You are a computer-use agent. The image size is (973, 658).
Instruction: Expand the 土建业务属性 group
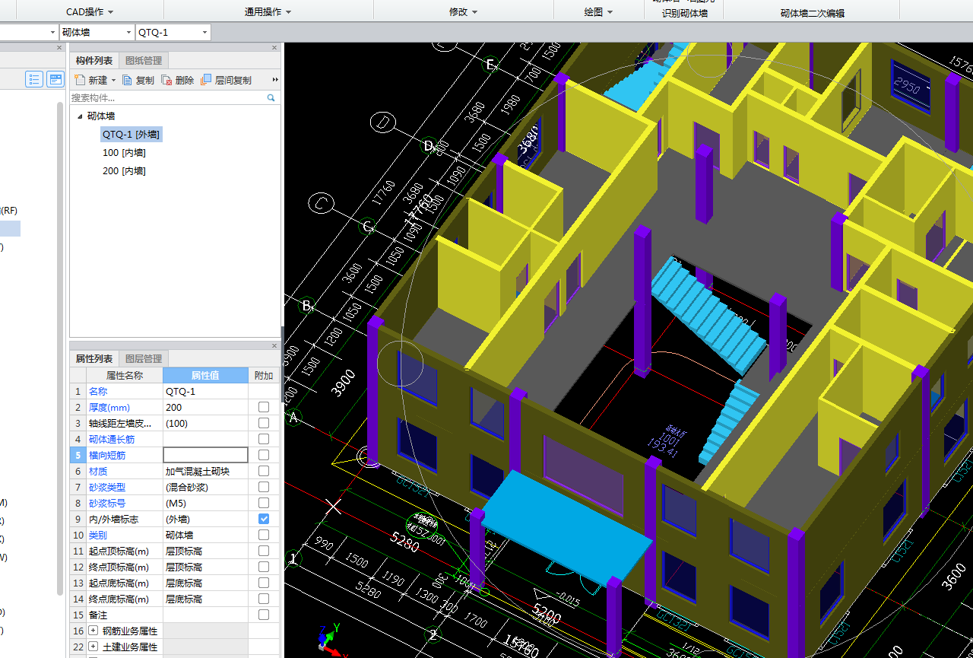click(x=93, y=647)
